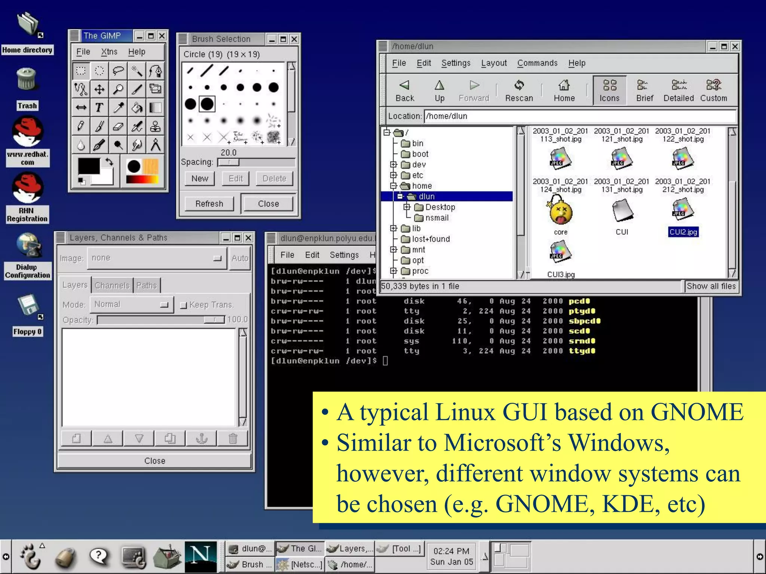Viewport: 766px width, 574px height.
Task: Click Refresh in Brush Selection dialog
Action: [x=209, y=204]
